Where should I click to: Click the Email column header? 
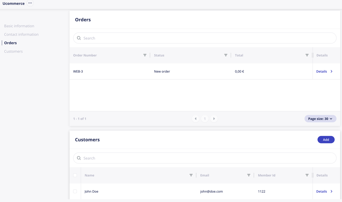click(x=205, y=175)
